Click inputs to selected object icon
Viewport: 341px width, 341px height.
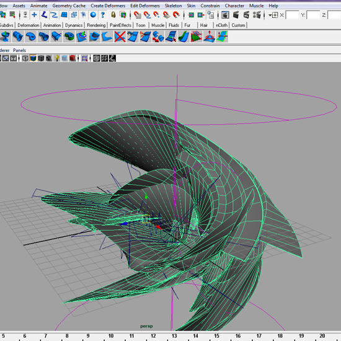[191, 15]
